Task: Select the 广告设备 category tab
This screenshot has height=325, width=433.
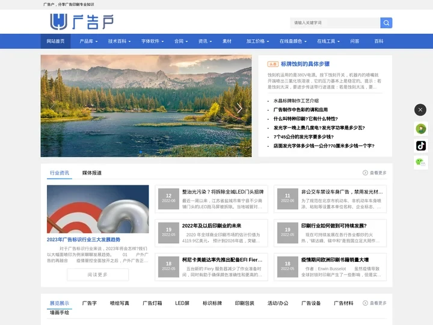Action: point(311,303)
